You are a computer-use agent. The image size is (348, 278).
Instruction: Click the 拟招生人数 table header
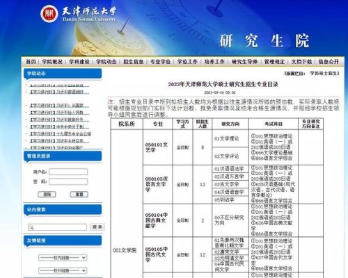(203, 124)
